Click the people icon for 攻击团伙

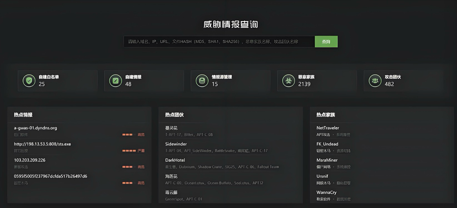point(375,81)
